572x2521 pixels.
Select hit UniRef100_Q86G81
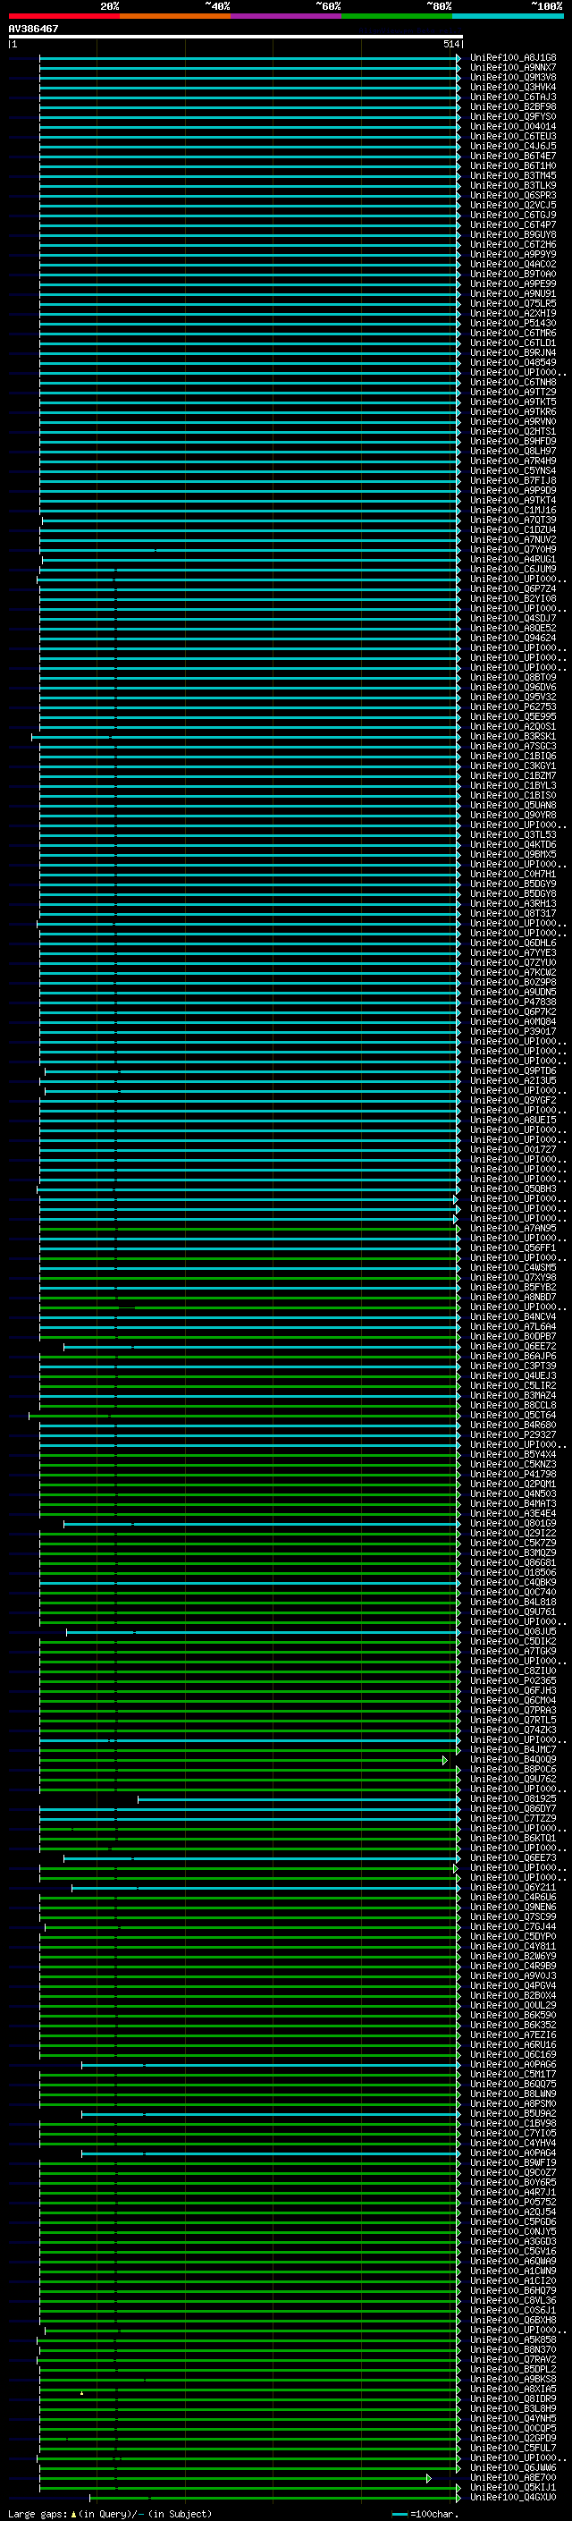point(512,1563)
